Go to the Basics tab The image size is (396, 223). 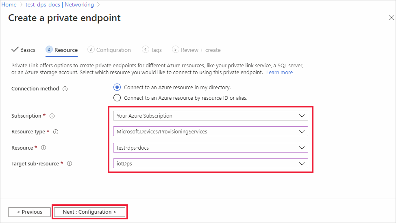(x=24, y=50)
